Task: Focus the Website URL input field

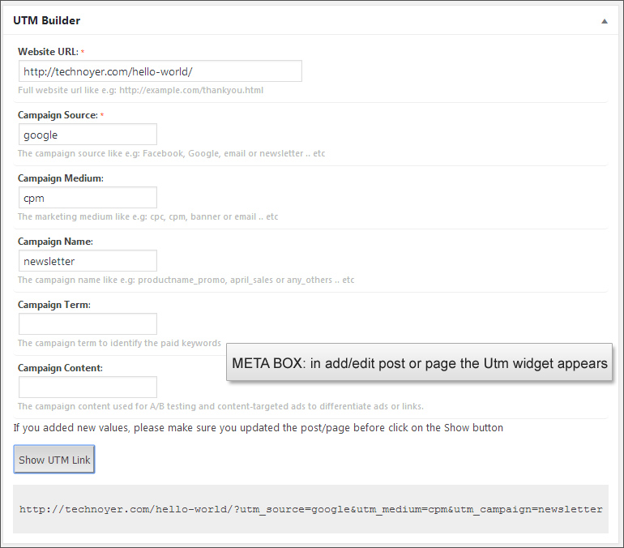Action: pyautogui.click(x=160, y=71)
